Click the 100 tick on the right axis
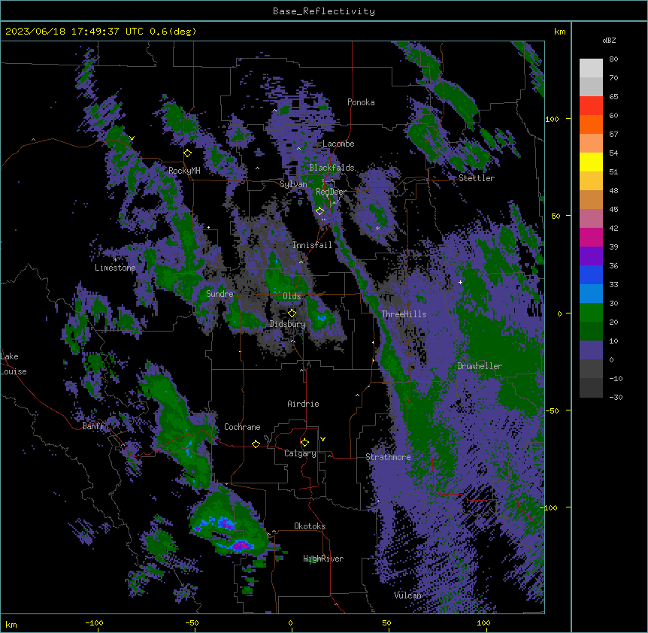Viewport: 648px width, 633px height. point(552,119)
